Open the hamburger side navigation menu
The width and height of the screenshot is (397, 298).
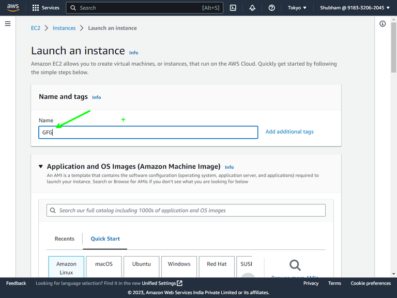8,24
